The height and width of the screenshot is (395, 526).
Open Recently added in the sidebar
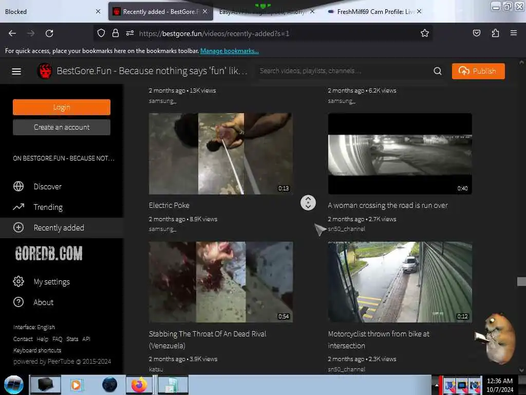(59, 228)
